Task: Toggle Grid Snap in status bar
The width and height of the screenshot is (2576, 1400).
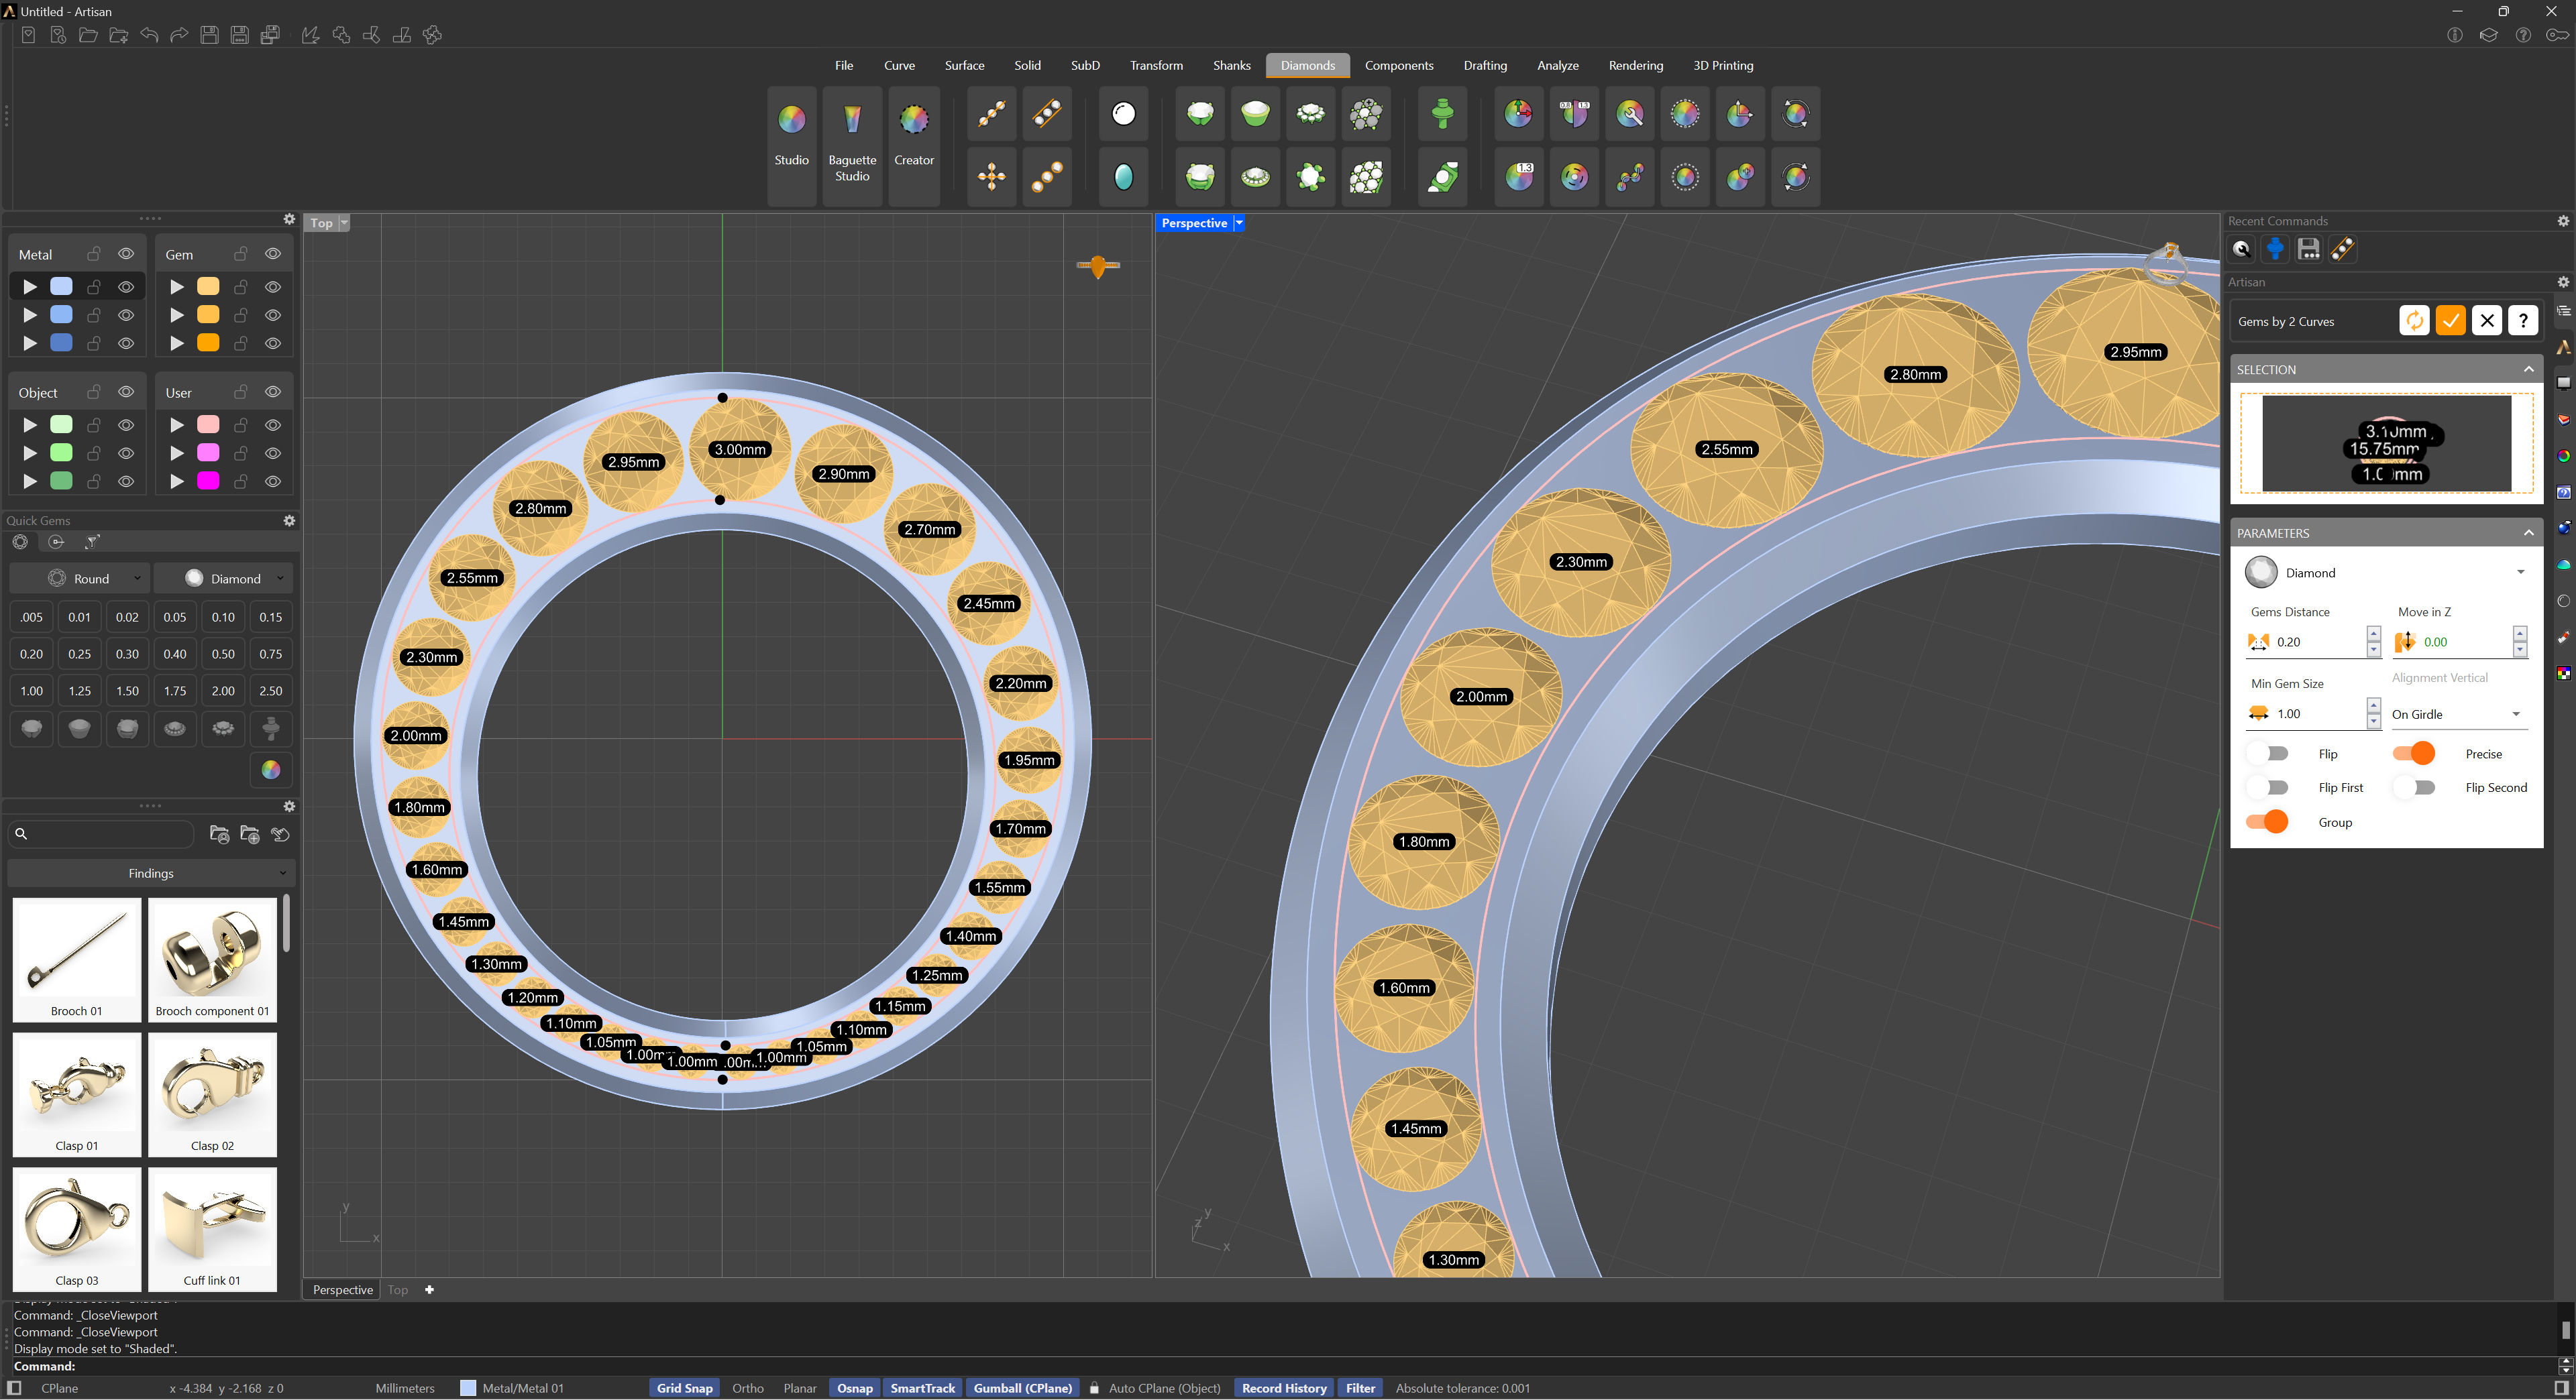Action: [685, 1388]
